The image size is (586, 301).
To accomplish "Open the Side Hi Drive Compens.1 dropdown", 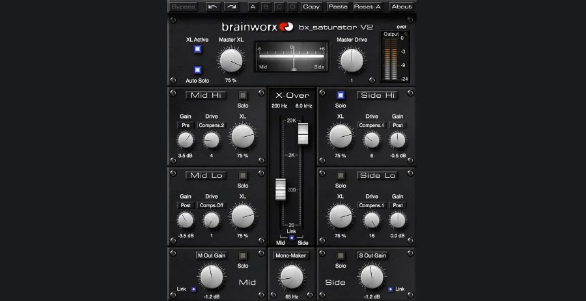I will [372, 125].
